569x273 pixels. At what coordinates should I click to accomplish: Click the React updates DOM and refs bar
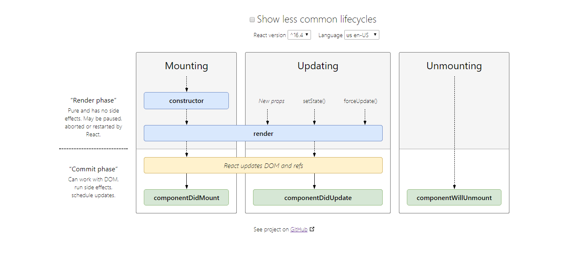click(x=263, y=165)
